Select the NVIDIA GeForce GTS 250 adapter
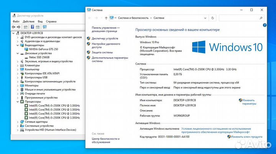Image resolution: width=276 pixels, height=154 pixels. click(43, 49)
